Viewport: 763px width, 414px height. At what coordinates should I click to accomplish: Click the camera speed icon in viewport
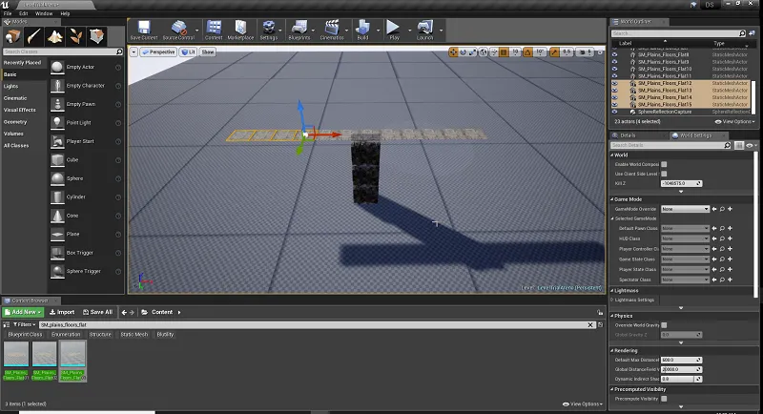(583, 52)
